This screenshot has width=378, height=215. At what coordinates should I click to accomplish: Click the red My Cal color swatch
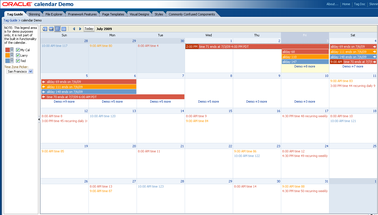pos(7,50)
